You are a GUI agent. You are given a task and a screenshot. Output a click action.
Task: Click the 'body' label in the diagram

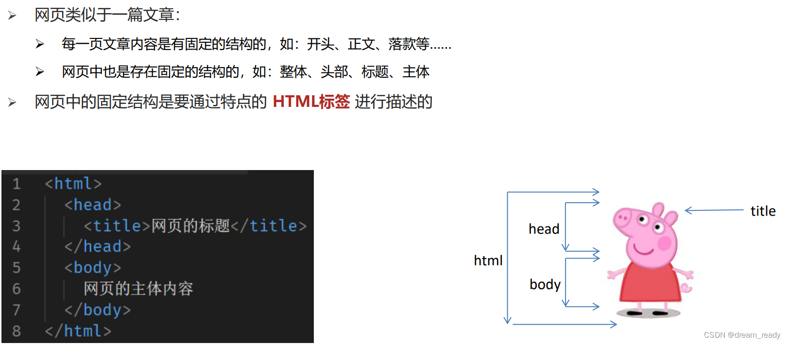[x=545, y=284]
